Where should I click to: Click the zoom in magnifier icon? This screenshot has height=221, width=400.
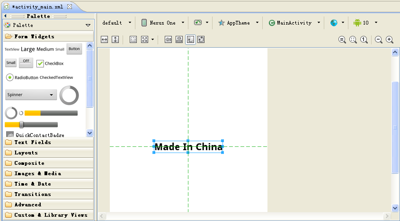(x=390, y=40)
